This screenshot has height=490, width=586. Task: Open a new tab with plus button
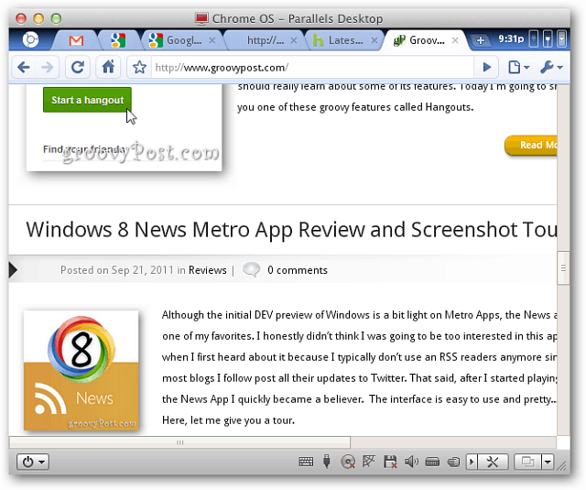click(x=480, y=40)
